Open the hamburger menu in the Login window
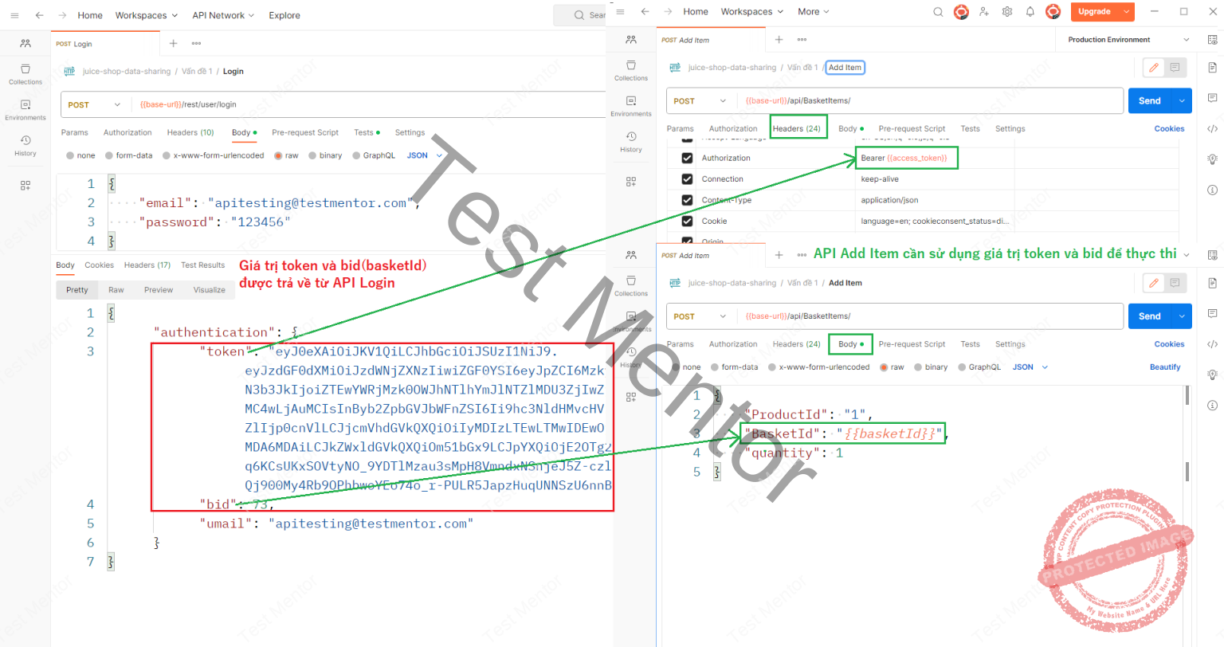The height and width of the screenshot is (647, 1224). (14, 15)
